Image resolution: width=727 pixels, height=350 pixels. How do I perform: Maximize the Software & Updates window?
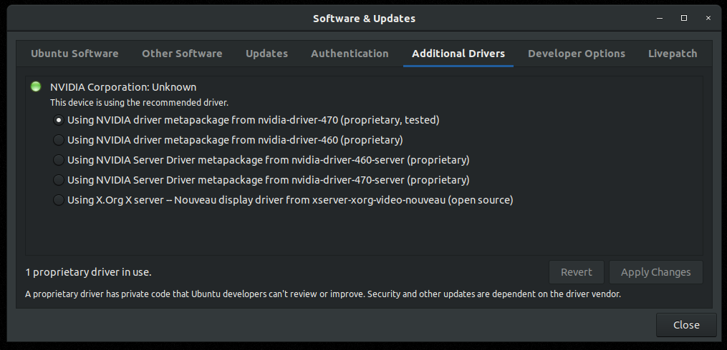(x=684, y=18)
